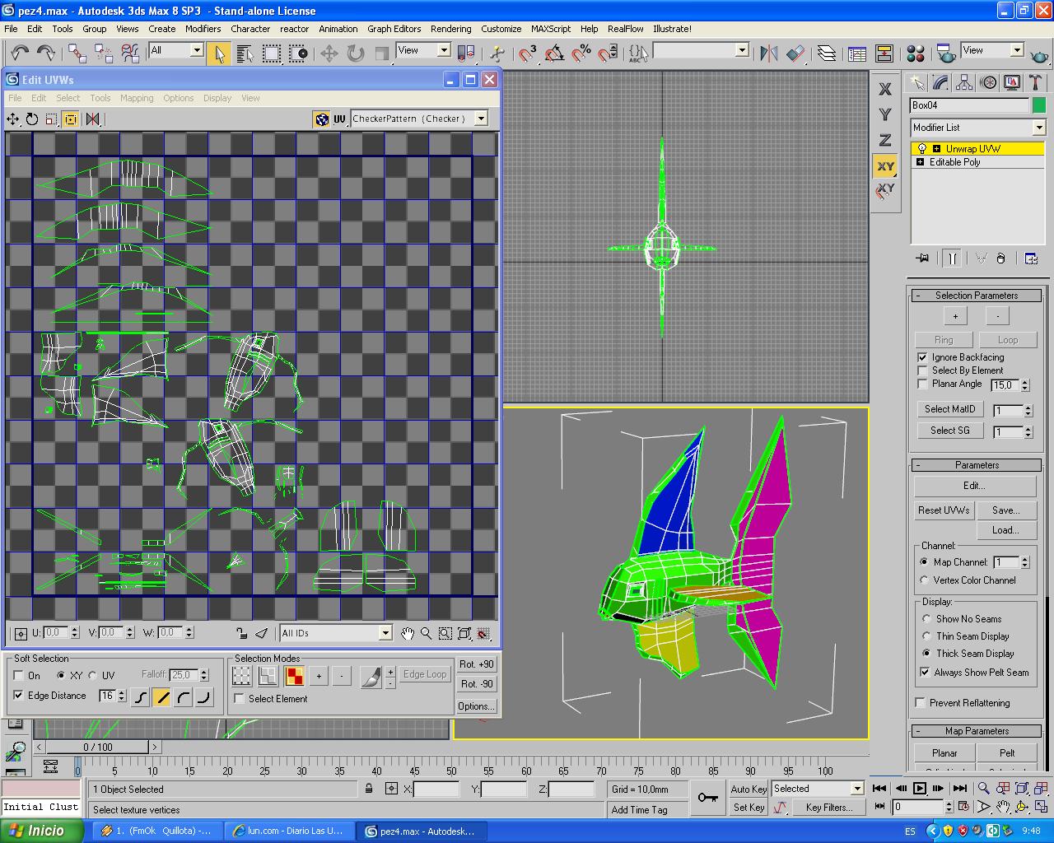The width and height of the screenshot is (1054, 843).
Task: Open the Material Editor spheres icon
Action: (x=915, y=54)
